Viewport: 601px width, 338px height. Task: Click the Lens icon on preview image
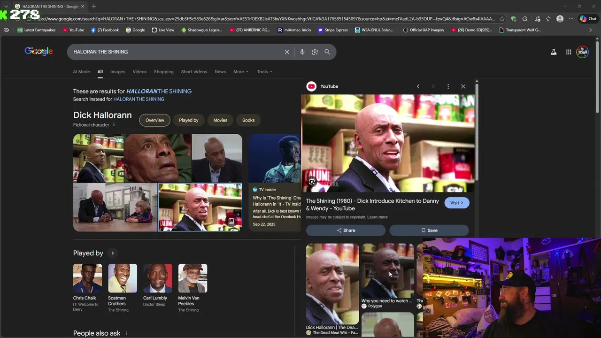click(x=312, y=182)
